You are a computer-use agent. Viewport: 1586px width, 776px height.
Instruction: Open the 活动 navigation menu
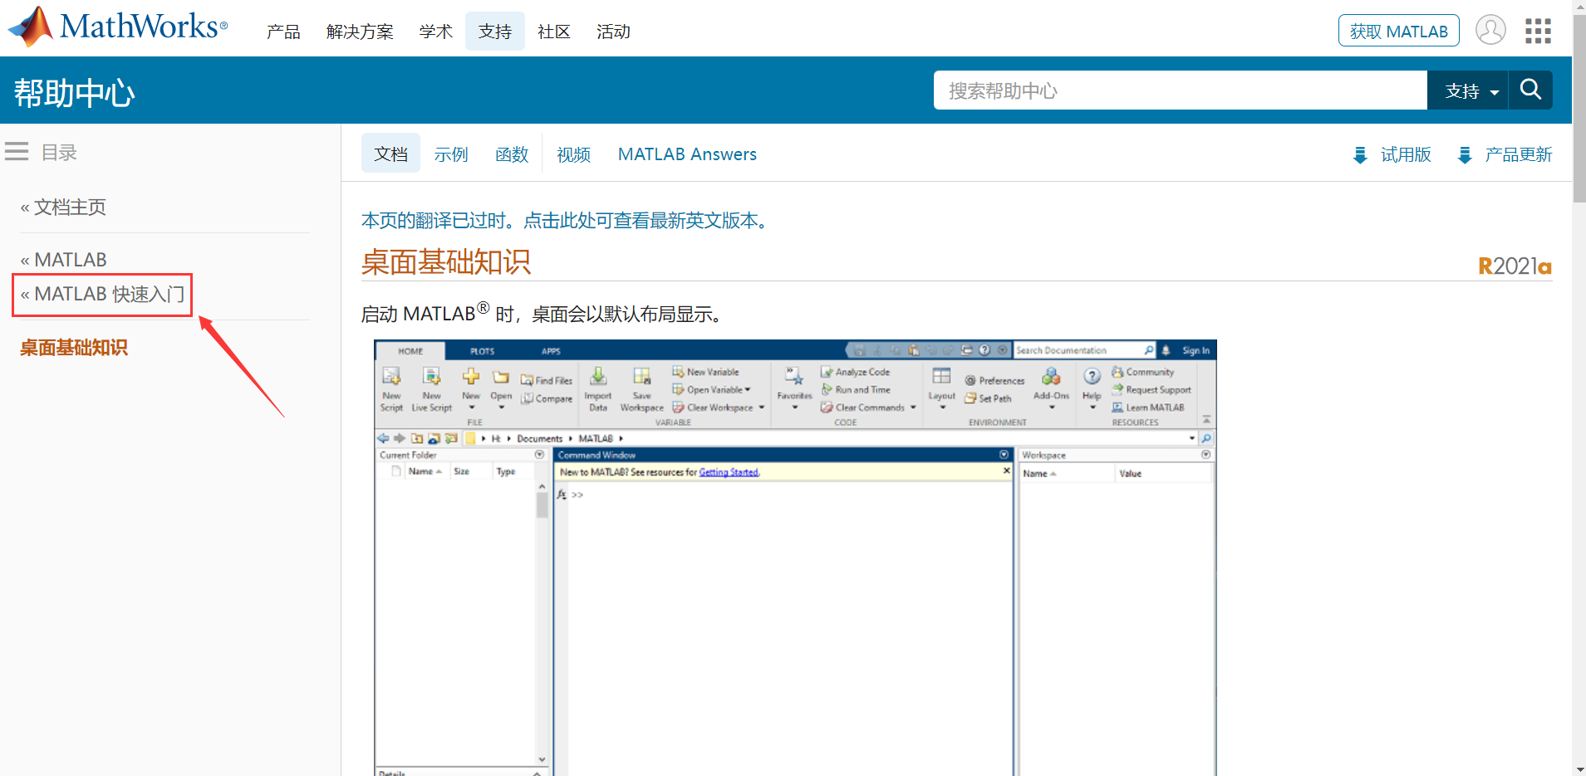613,32
